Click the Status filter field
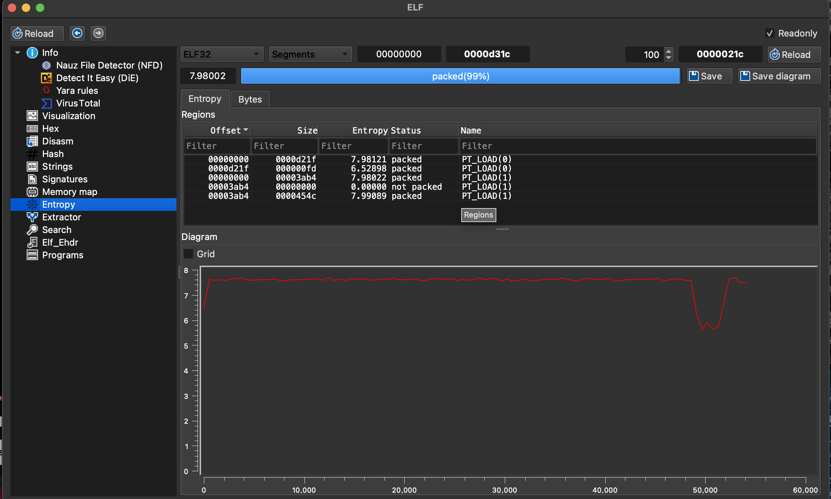 click(424, 146)
